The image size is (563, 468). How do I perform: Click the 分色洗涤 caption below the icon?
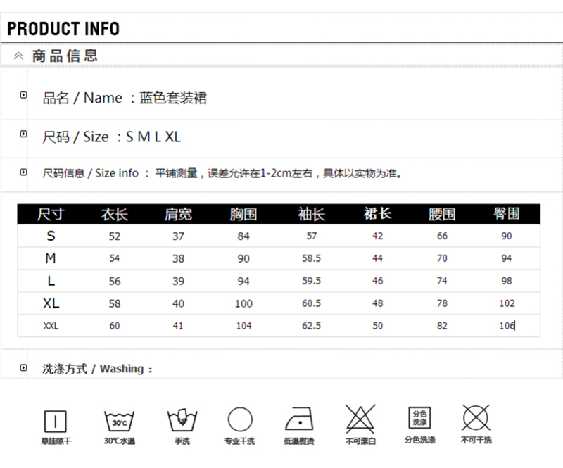(419, 440)
